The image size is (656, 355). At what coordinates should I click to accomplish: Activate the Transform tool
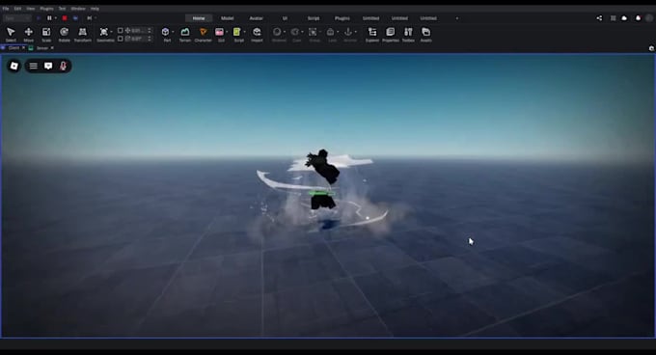pyautogui.click(x=82, y=34)
